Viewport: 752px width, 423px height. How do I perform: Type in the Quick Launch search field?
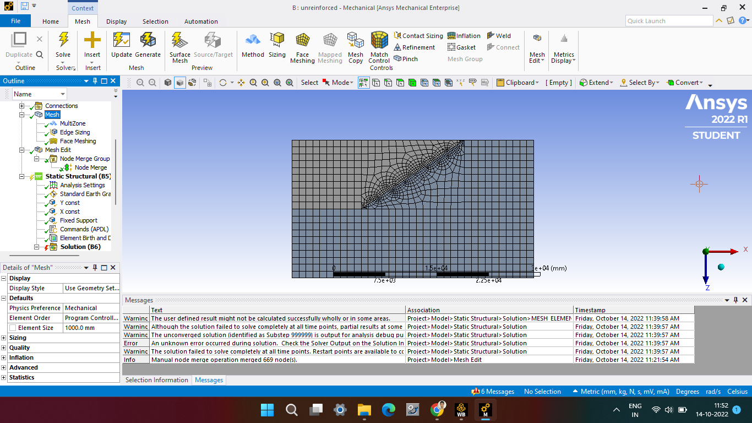[669, 21]
